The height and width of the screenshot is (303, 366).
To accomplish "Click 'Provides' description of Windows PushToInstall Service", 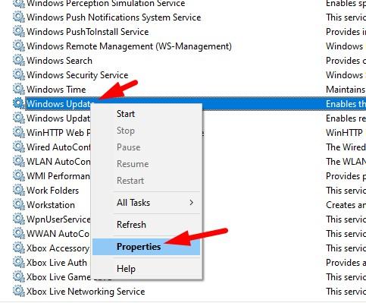I will click(346, 32).
